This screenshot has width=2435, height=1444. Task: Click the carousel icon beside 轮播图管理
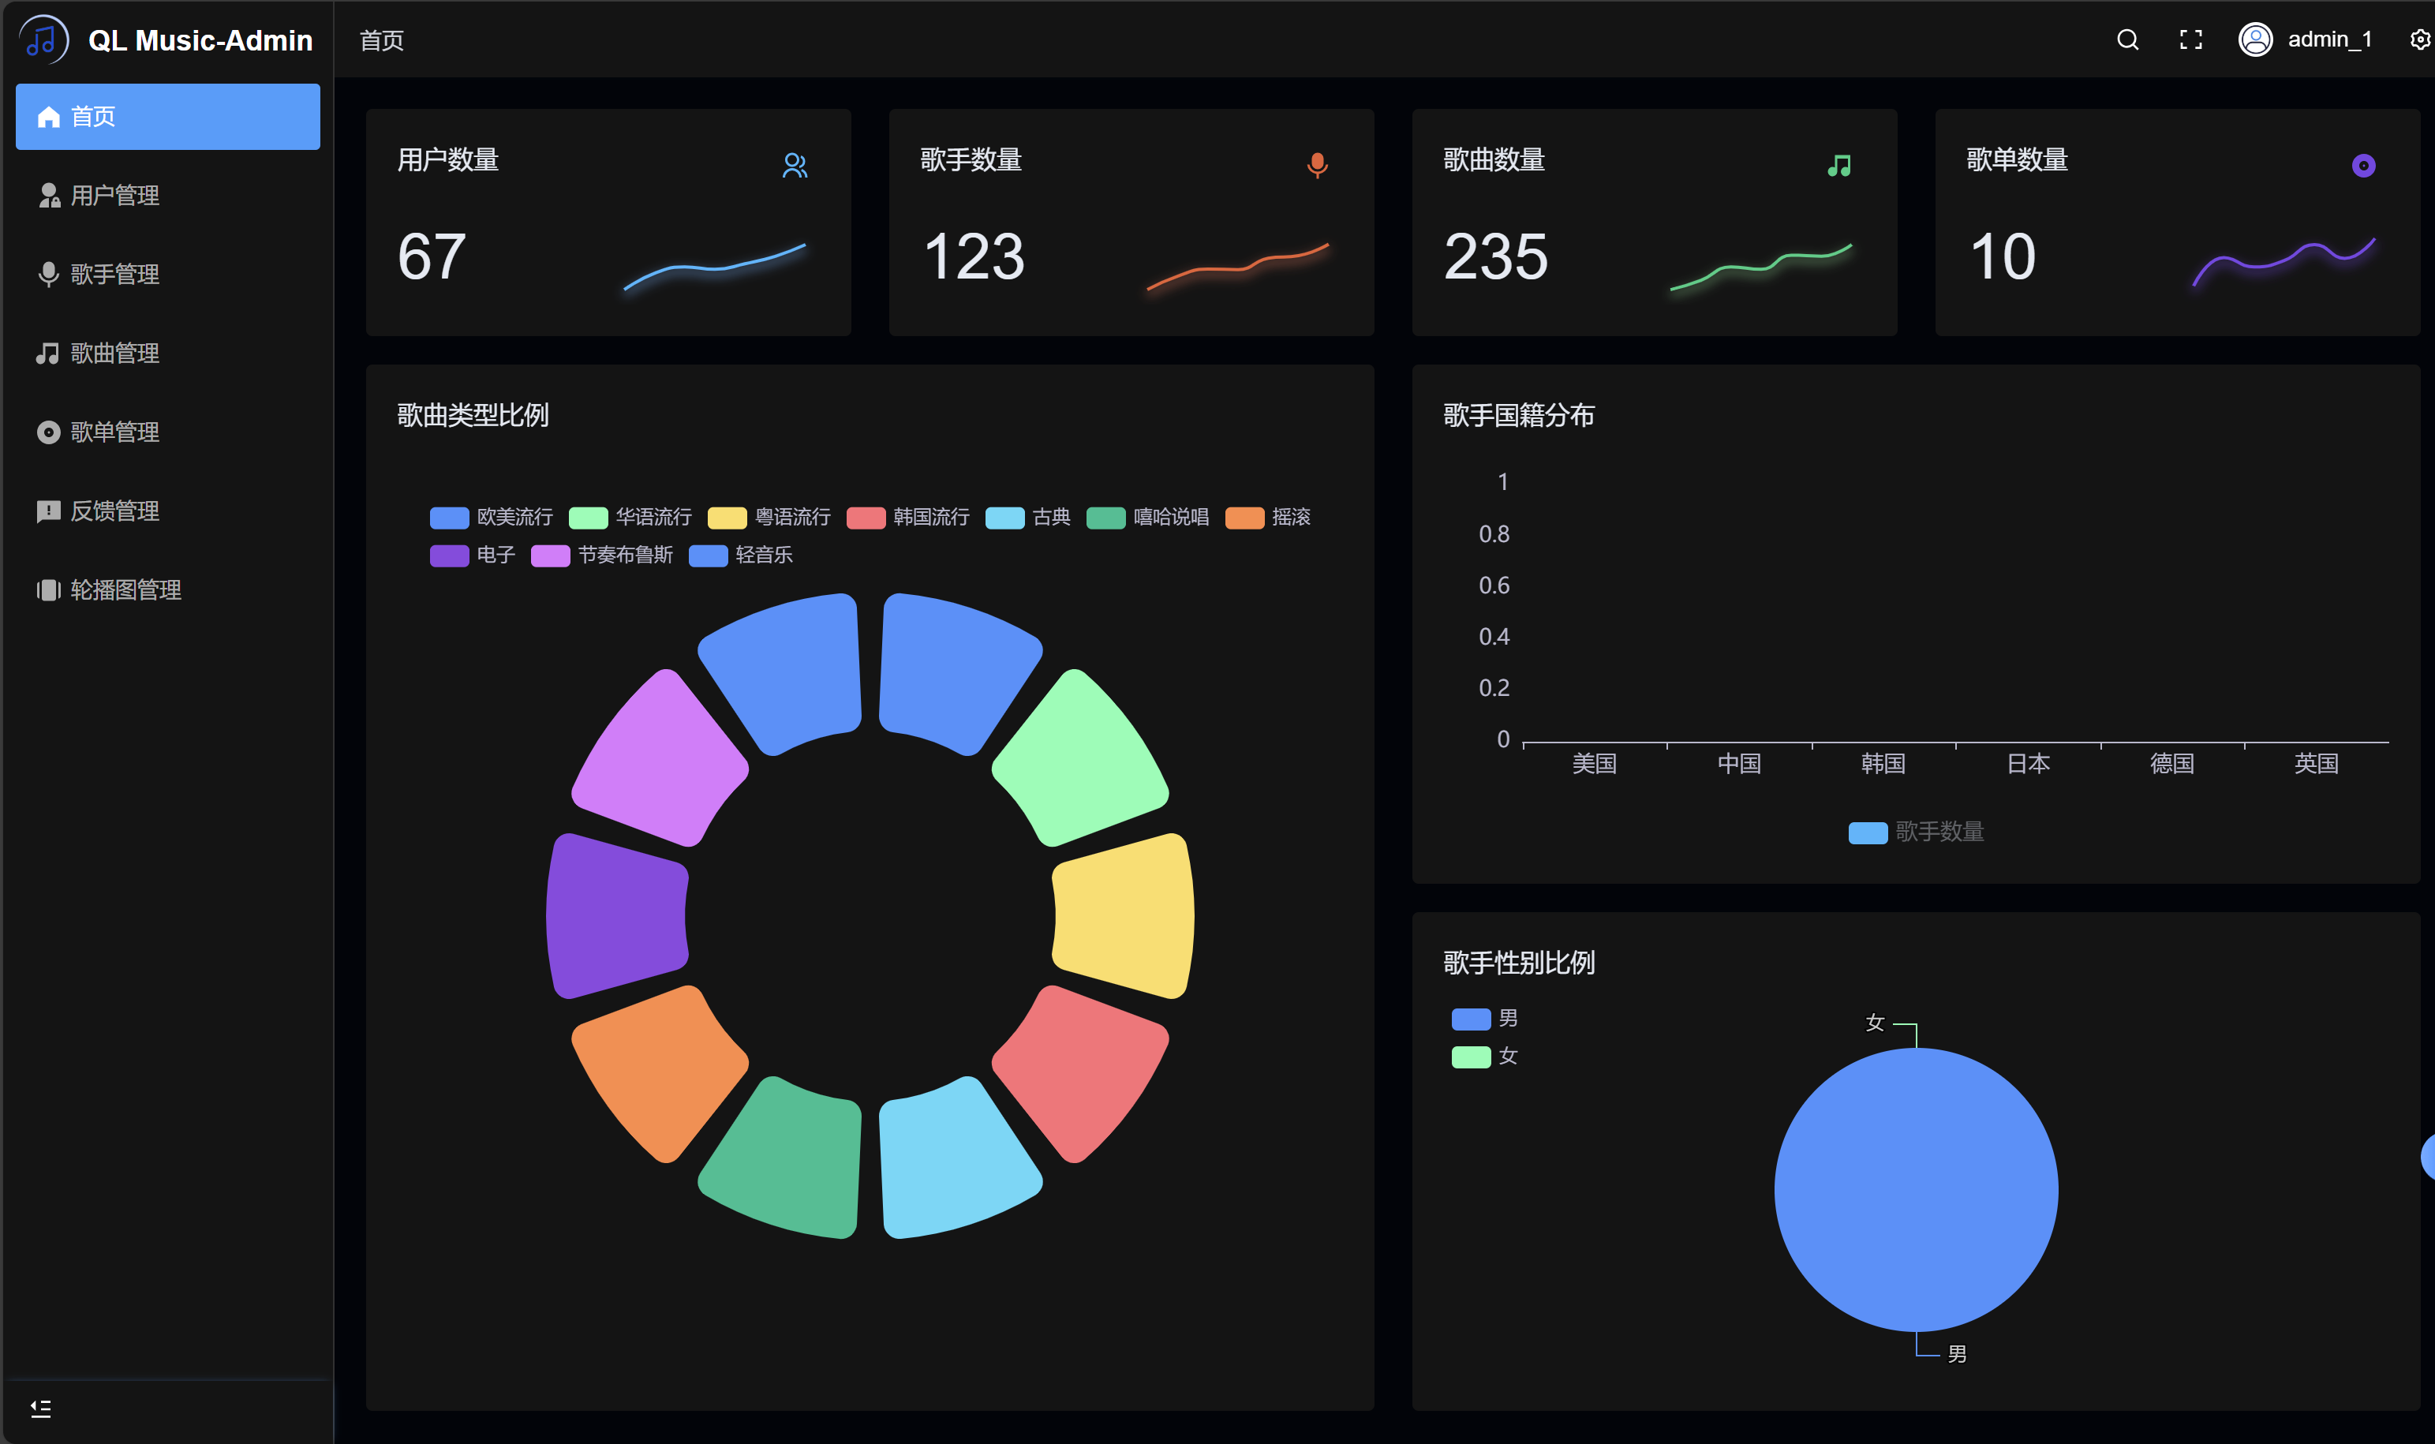[49, 589]
